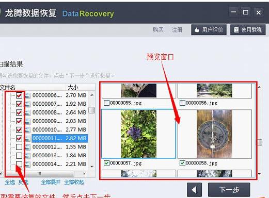This screenshot has width=269, height=198.
Task: Go back with the left arrow button
Action: 194,190
